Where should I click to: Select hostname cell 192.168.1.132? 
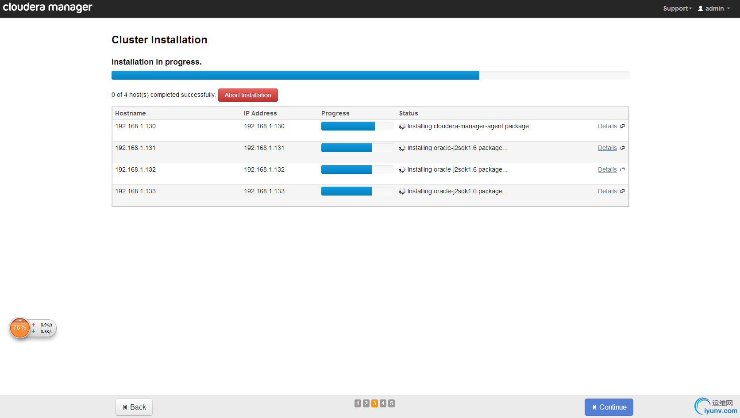(x=135, y=169)
